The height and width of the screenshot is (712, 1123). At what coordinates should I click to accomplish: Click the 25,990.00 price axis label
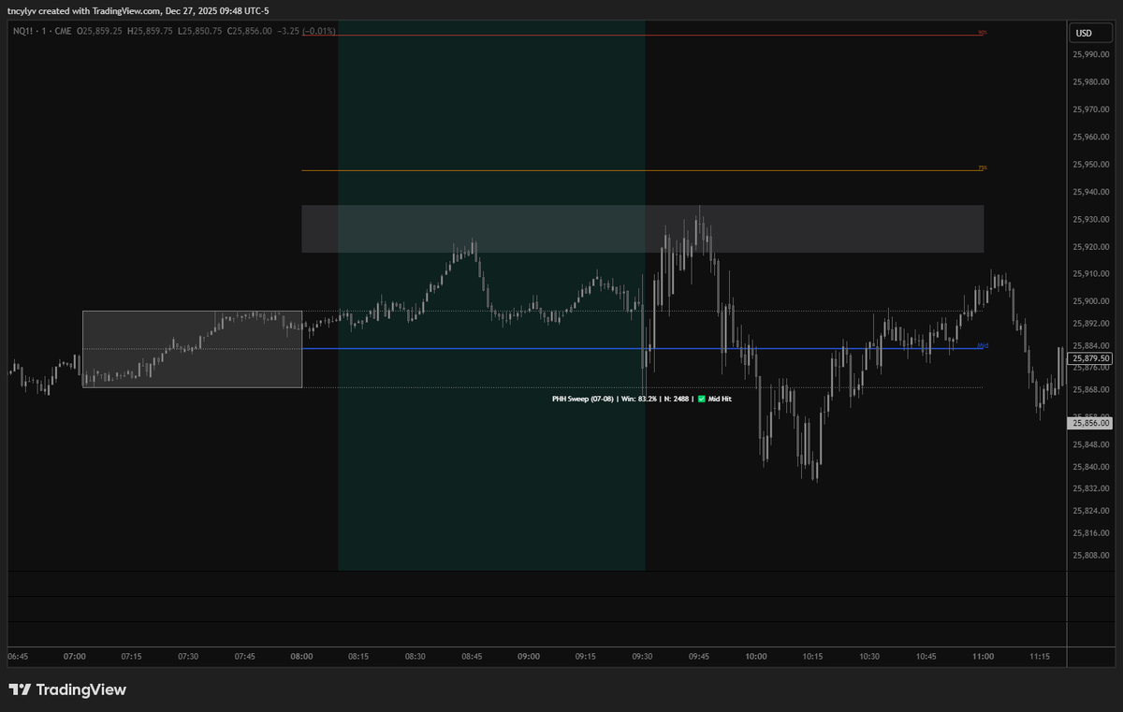1091,55
